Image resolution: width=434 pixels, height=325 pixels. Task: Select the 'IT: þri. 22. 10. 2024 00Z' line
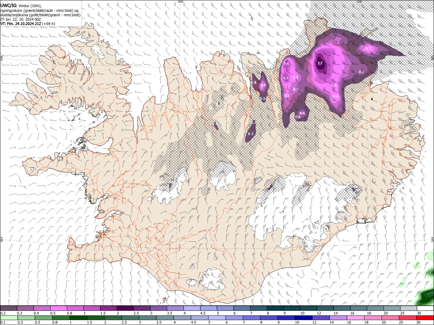click(x=20, y=19)
